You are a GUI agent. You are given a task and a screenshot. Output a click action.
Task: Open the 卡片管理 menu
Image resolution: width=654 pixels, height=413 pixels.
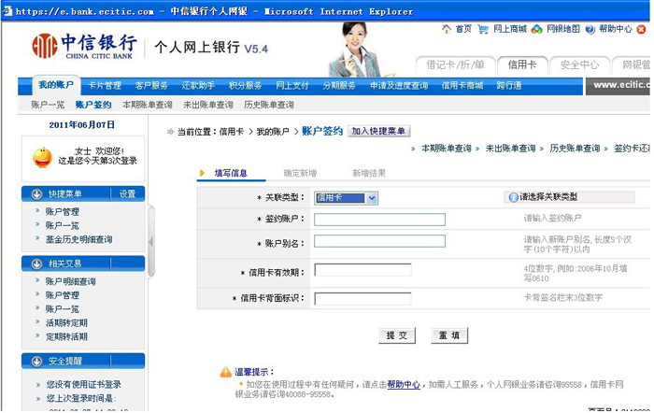point(105,86)
